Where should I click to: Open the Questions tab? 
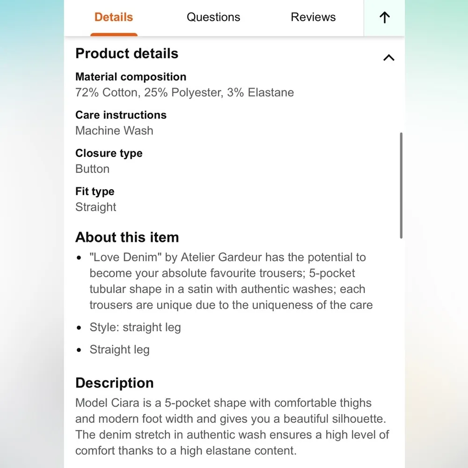coord(213,17)
